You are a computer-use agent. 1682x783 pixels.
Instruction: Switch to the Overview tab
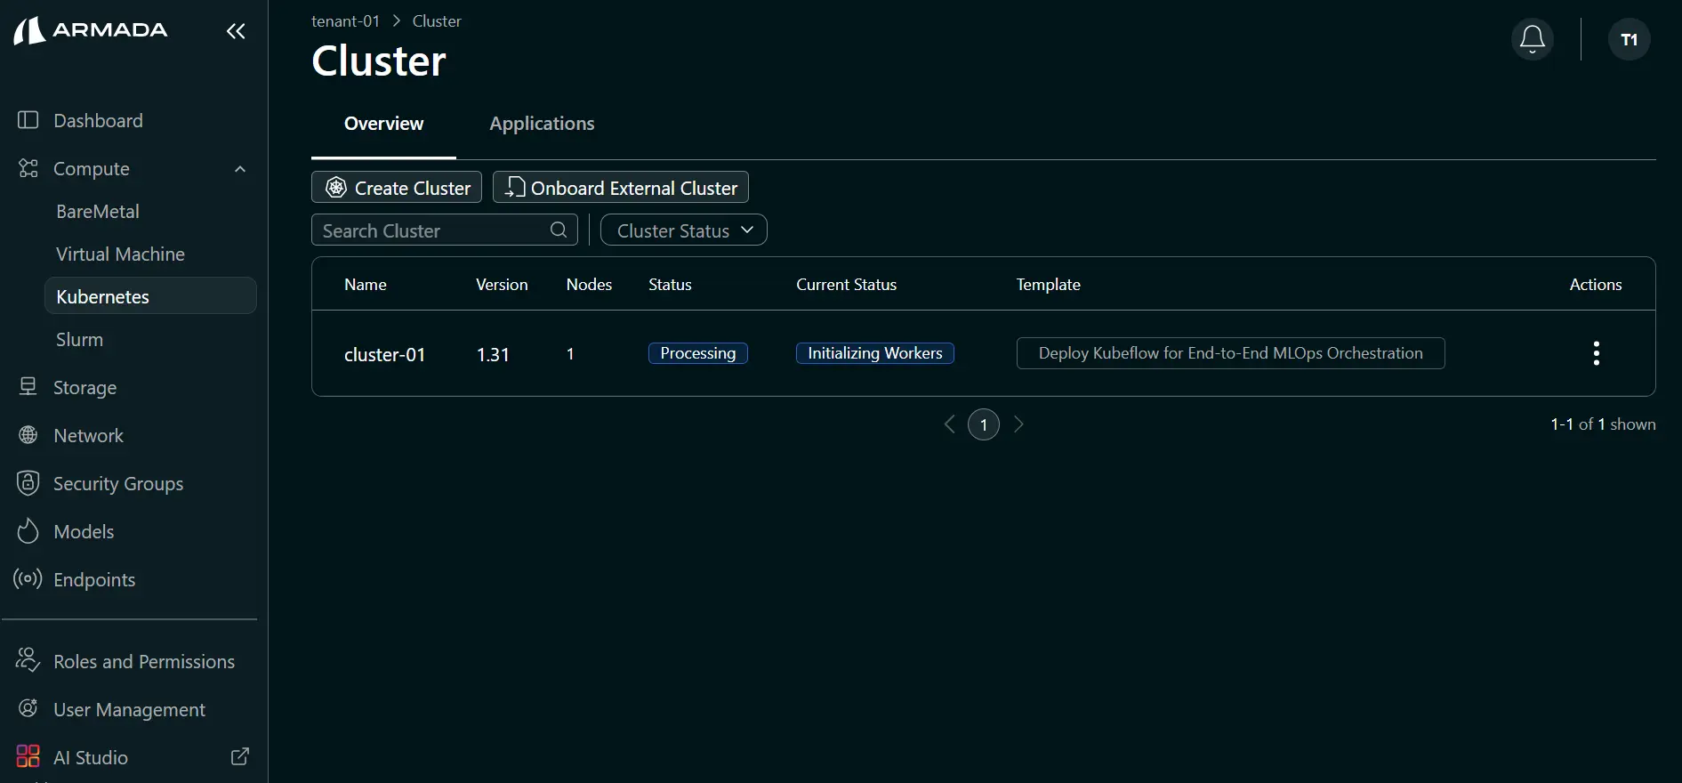coord(383,124)
